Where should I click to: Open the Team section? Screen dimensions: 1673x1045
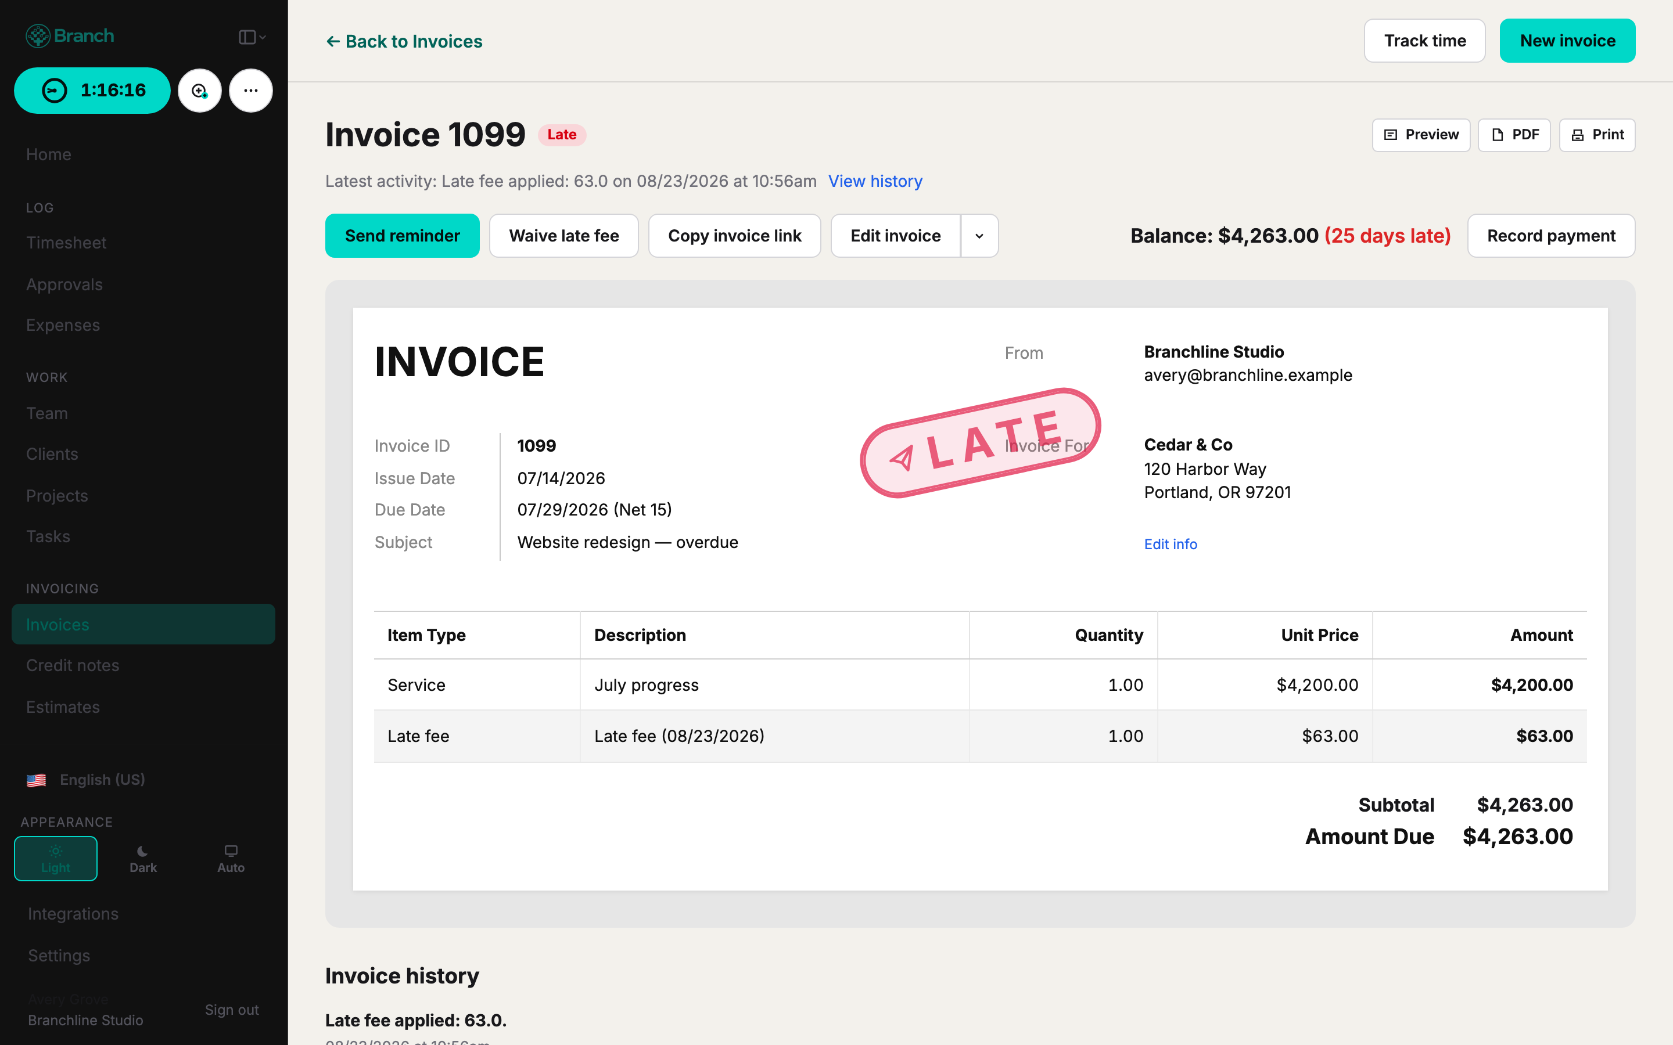(x=47, y=413)
